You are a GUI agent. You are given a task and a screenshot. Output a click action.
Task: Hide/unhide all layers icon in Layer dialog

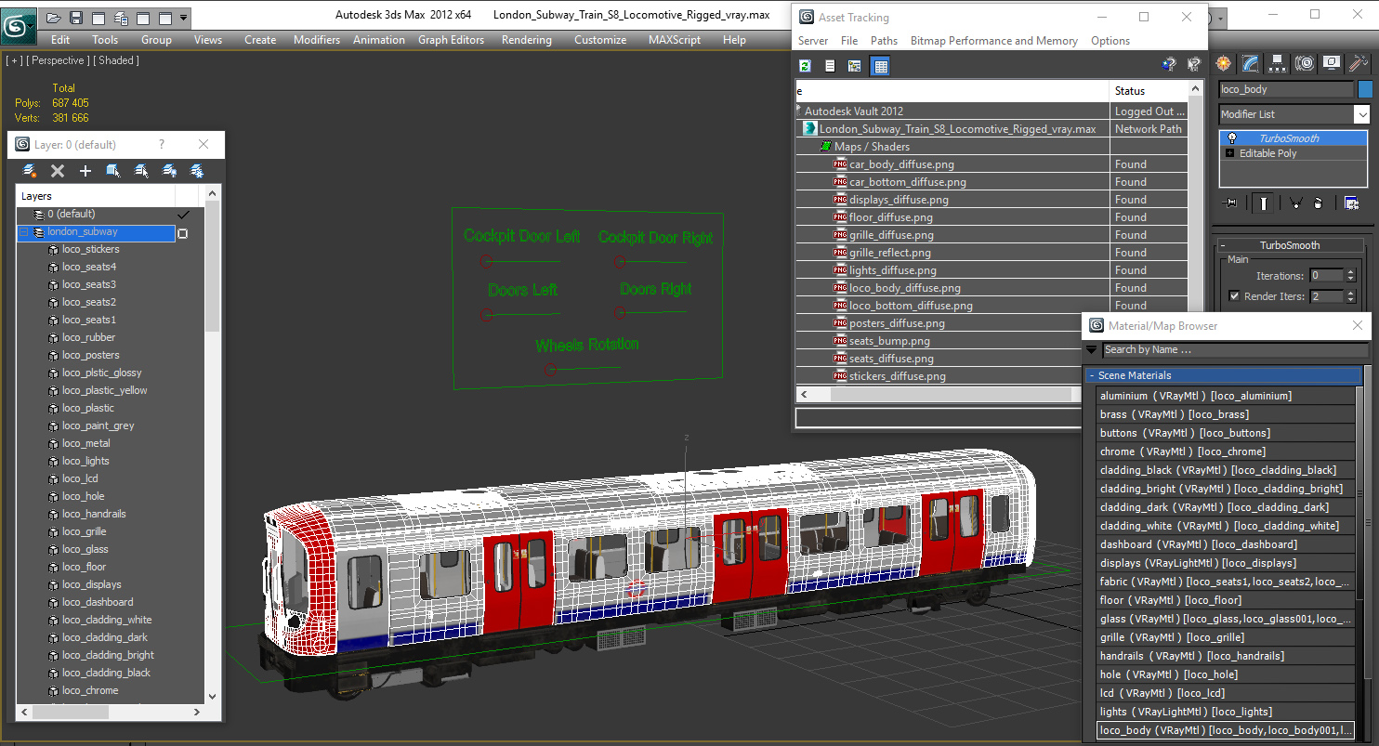click(169, 171)
